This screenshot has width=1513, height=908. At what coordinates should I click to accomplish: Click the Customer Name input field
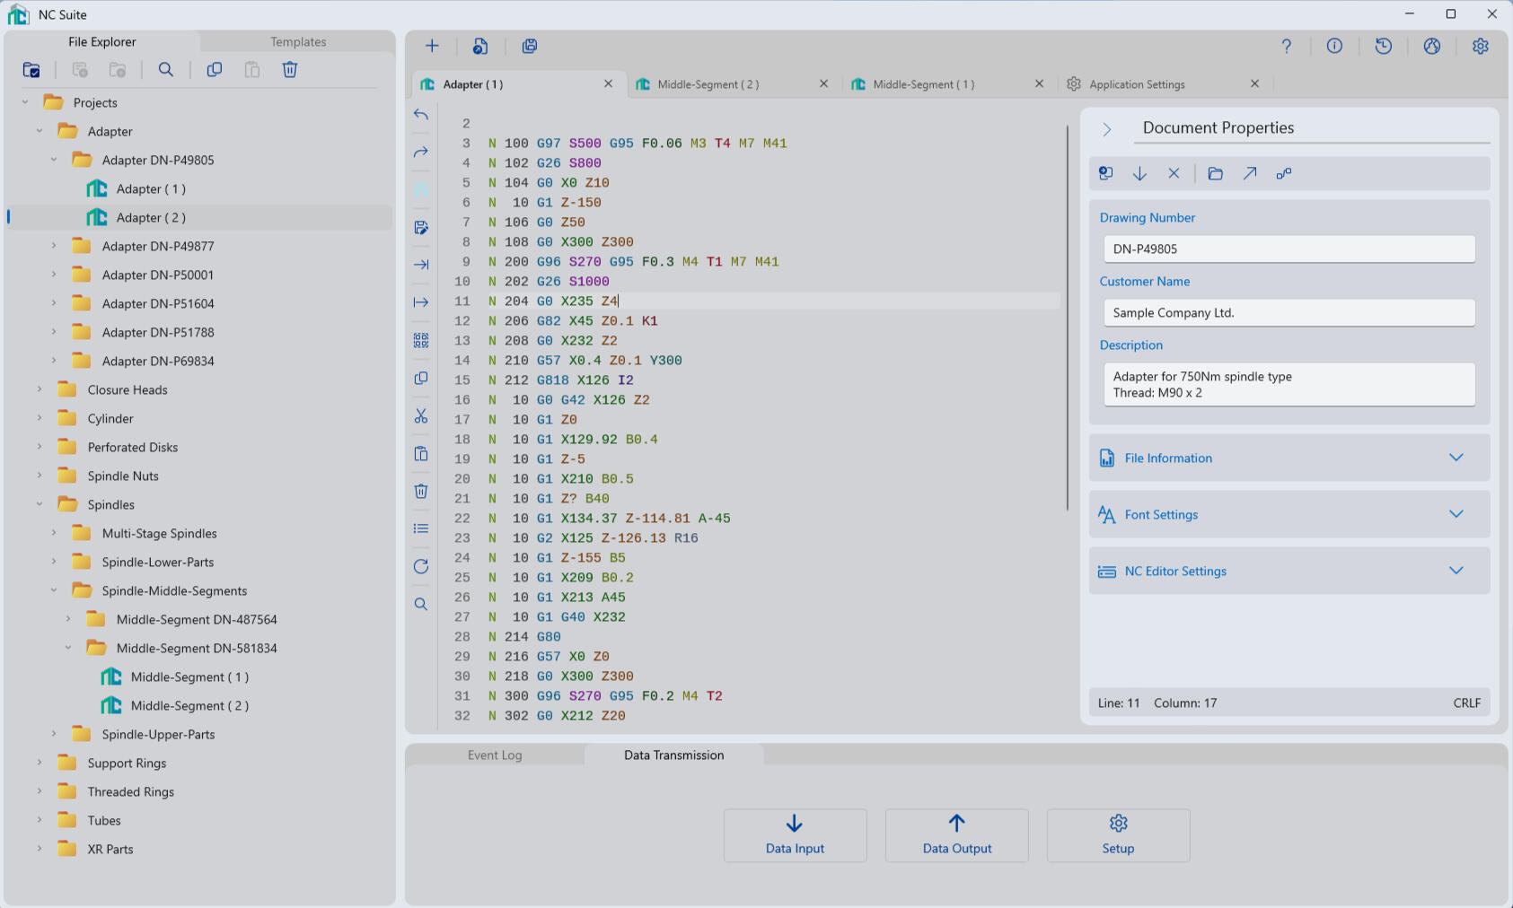(1289, 313)
